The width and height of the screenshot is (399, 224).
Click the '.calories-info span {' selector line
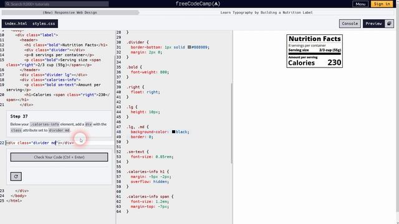(x=150, y=197)
